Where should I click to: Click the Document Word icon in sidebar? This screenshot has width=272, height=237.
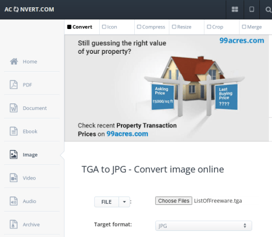tap(13, 108)
